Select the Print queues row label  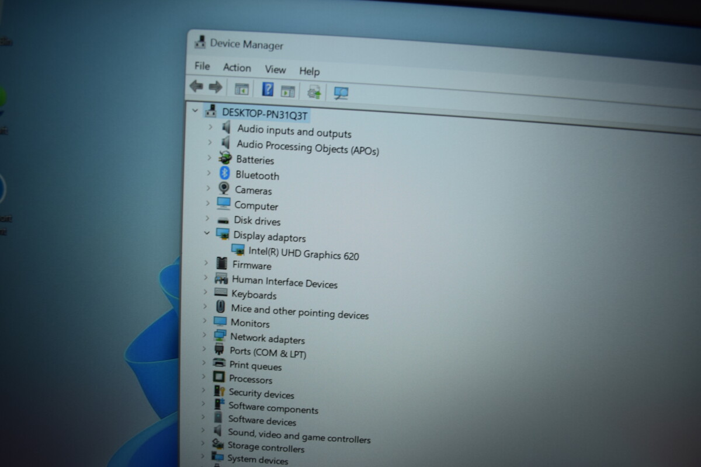tap(255, 365)
